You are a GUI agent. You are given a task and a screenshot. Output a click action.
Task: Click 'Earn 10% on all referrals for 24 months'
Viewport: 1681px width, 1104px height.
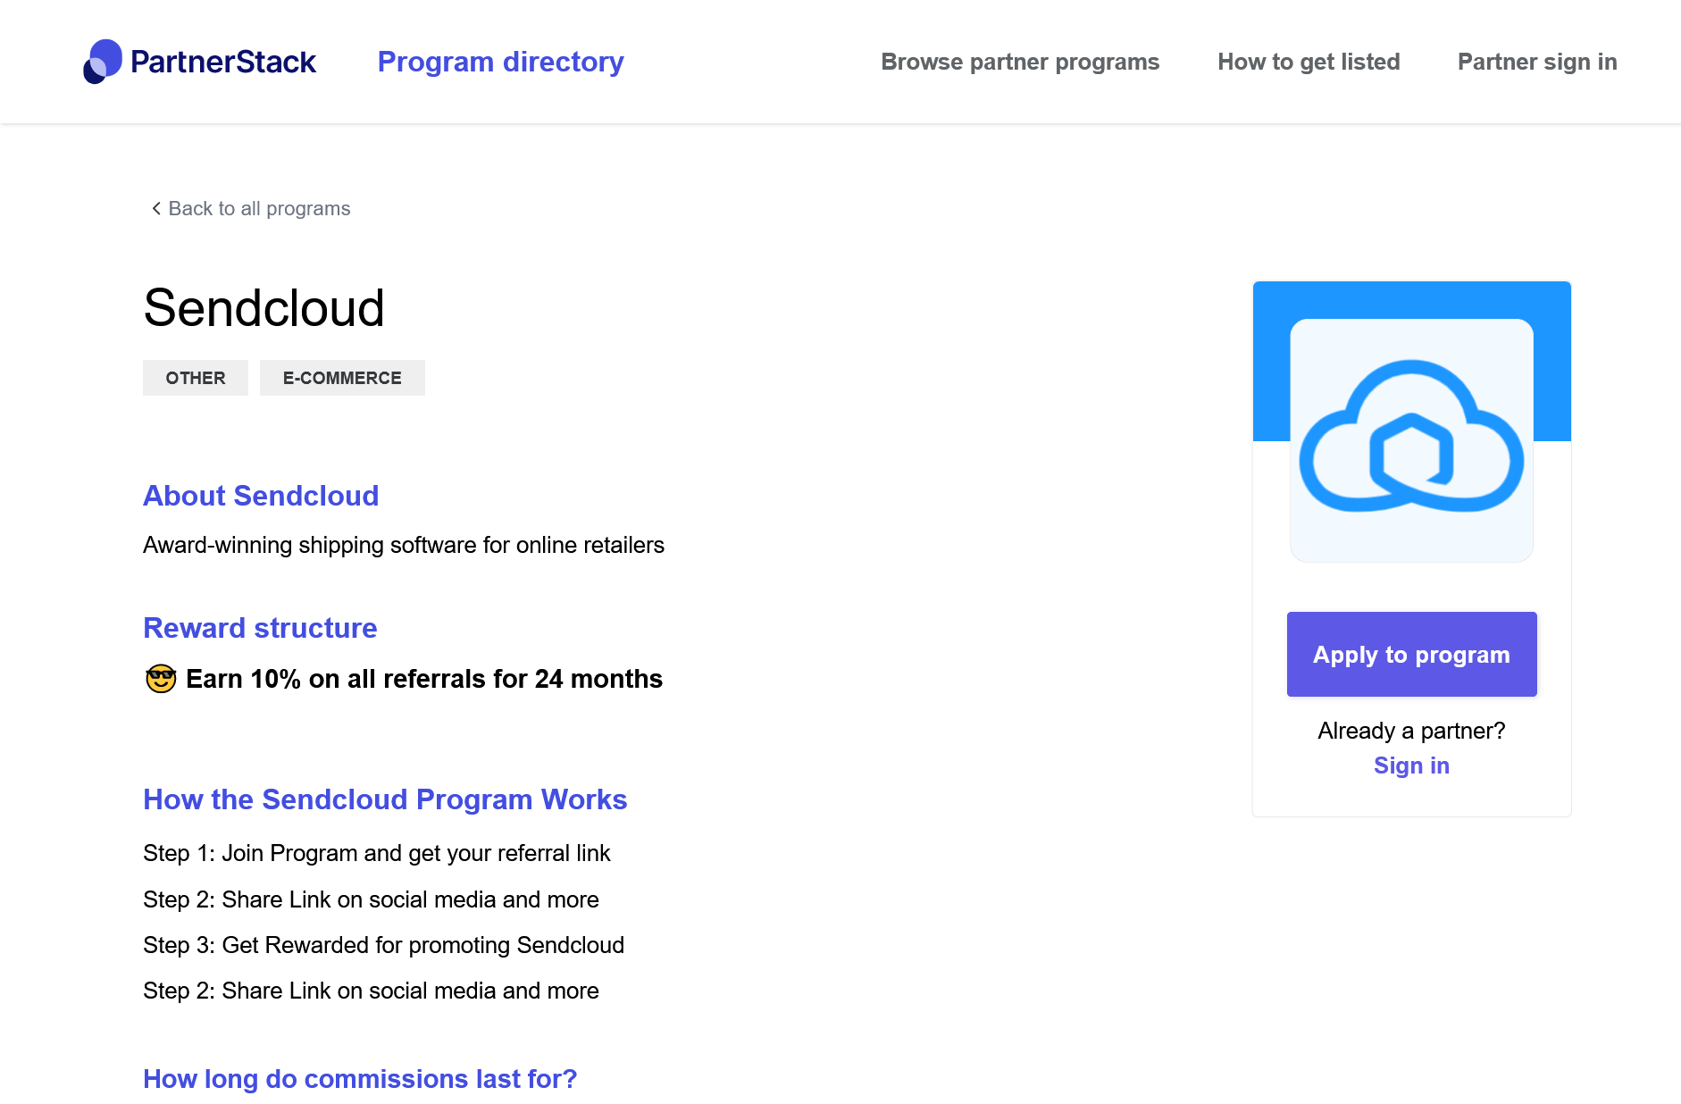(424, 679)
